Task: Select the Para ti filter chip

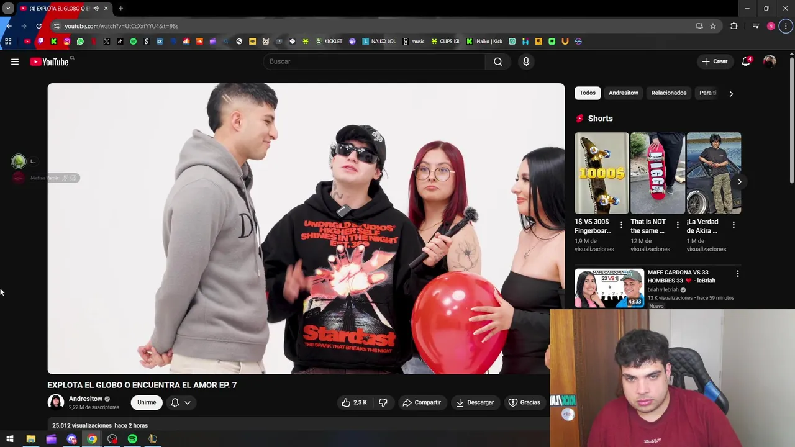Action: point(707,93)
